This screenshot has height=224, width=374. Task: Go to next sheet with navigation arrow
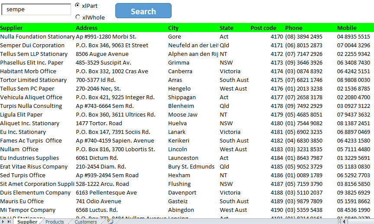pos(3,221)
